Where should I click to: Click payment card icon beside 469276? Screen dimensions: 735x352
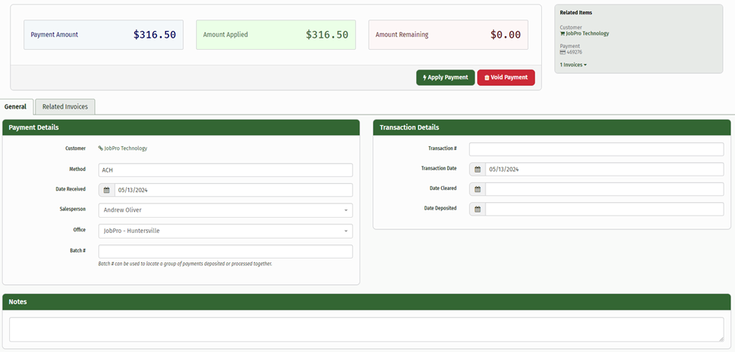click(x=562, y=52)
